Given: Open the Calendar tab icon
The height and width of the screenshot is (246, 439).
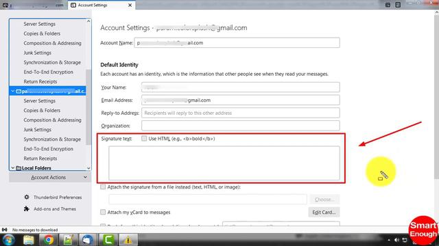Looking at the screenshot, I should [x=388, y=5].
